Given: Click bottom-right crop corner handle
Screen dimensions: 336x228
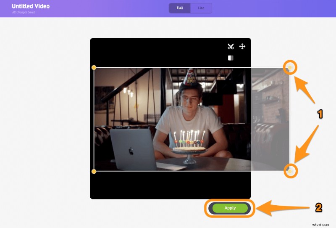Looking at the screenshot, I should click(x=290, y=171).
